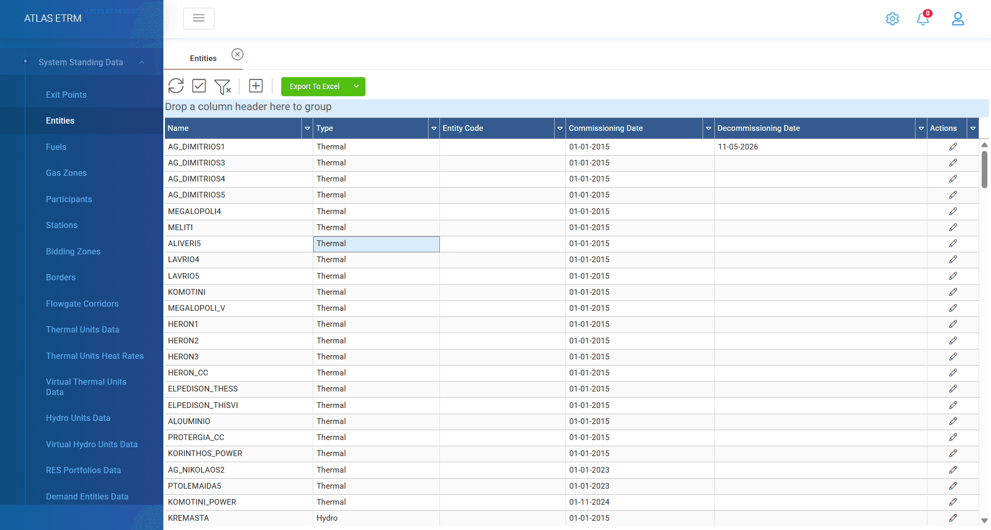The image size is (991, 530).
Task: Open the Actions column filter menu
Action: point(973,128)
